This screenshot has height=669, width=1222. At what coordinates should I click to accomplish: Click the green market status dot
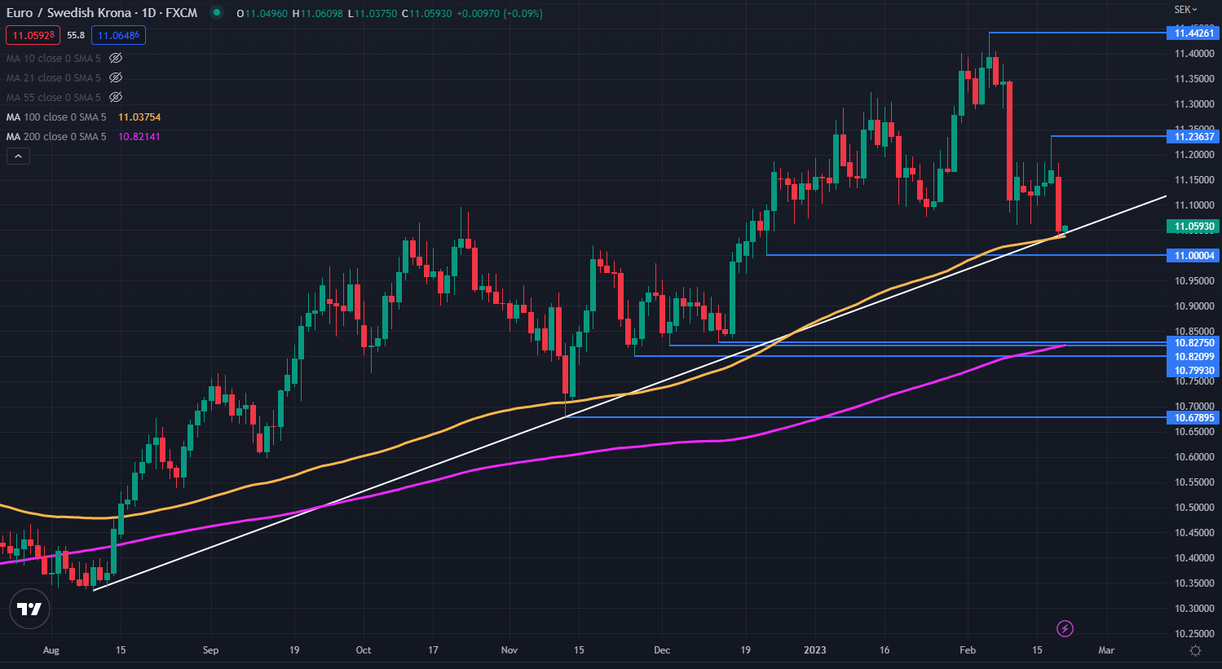[x=216, y=13]
